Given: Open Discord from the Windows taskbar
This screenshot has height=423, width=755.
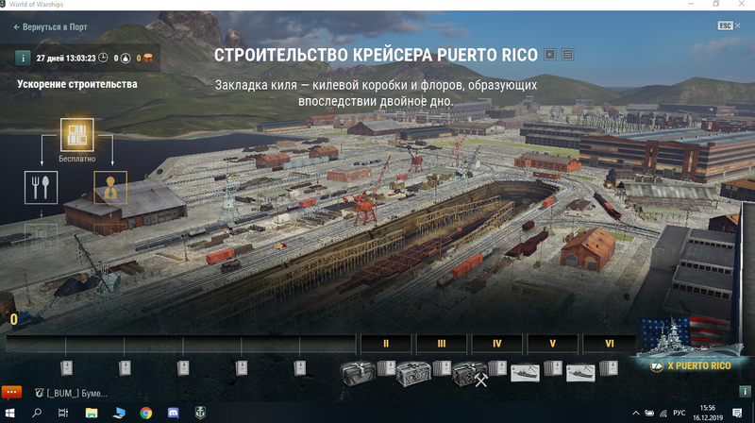Looking at the screenshot, I should pyautogui.click(x=174, y=414).
